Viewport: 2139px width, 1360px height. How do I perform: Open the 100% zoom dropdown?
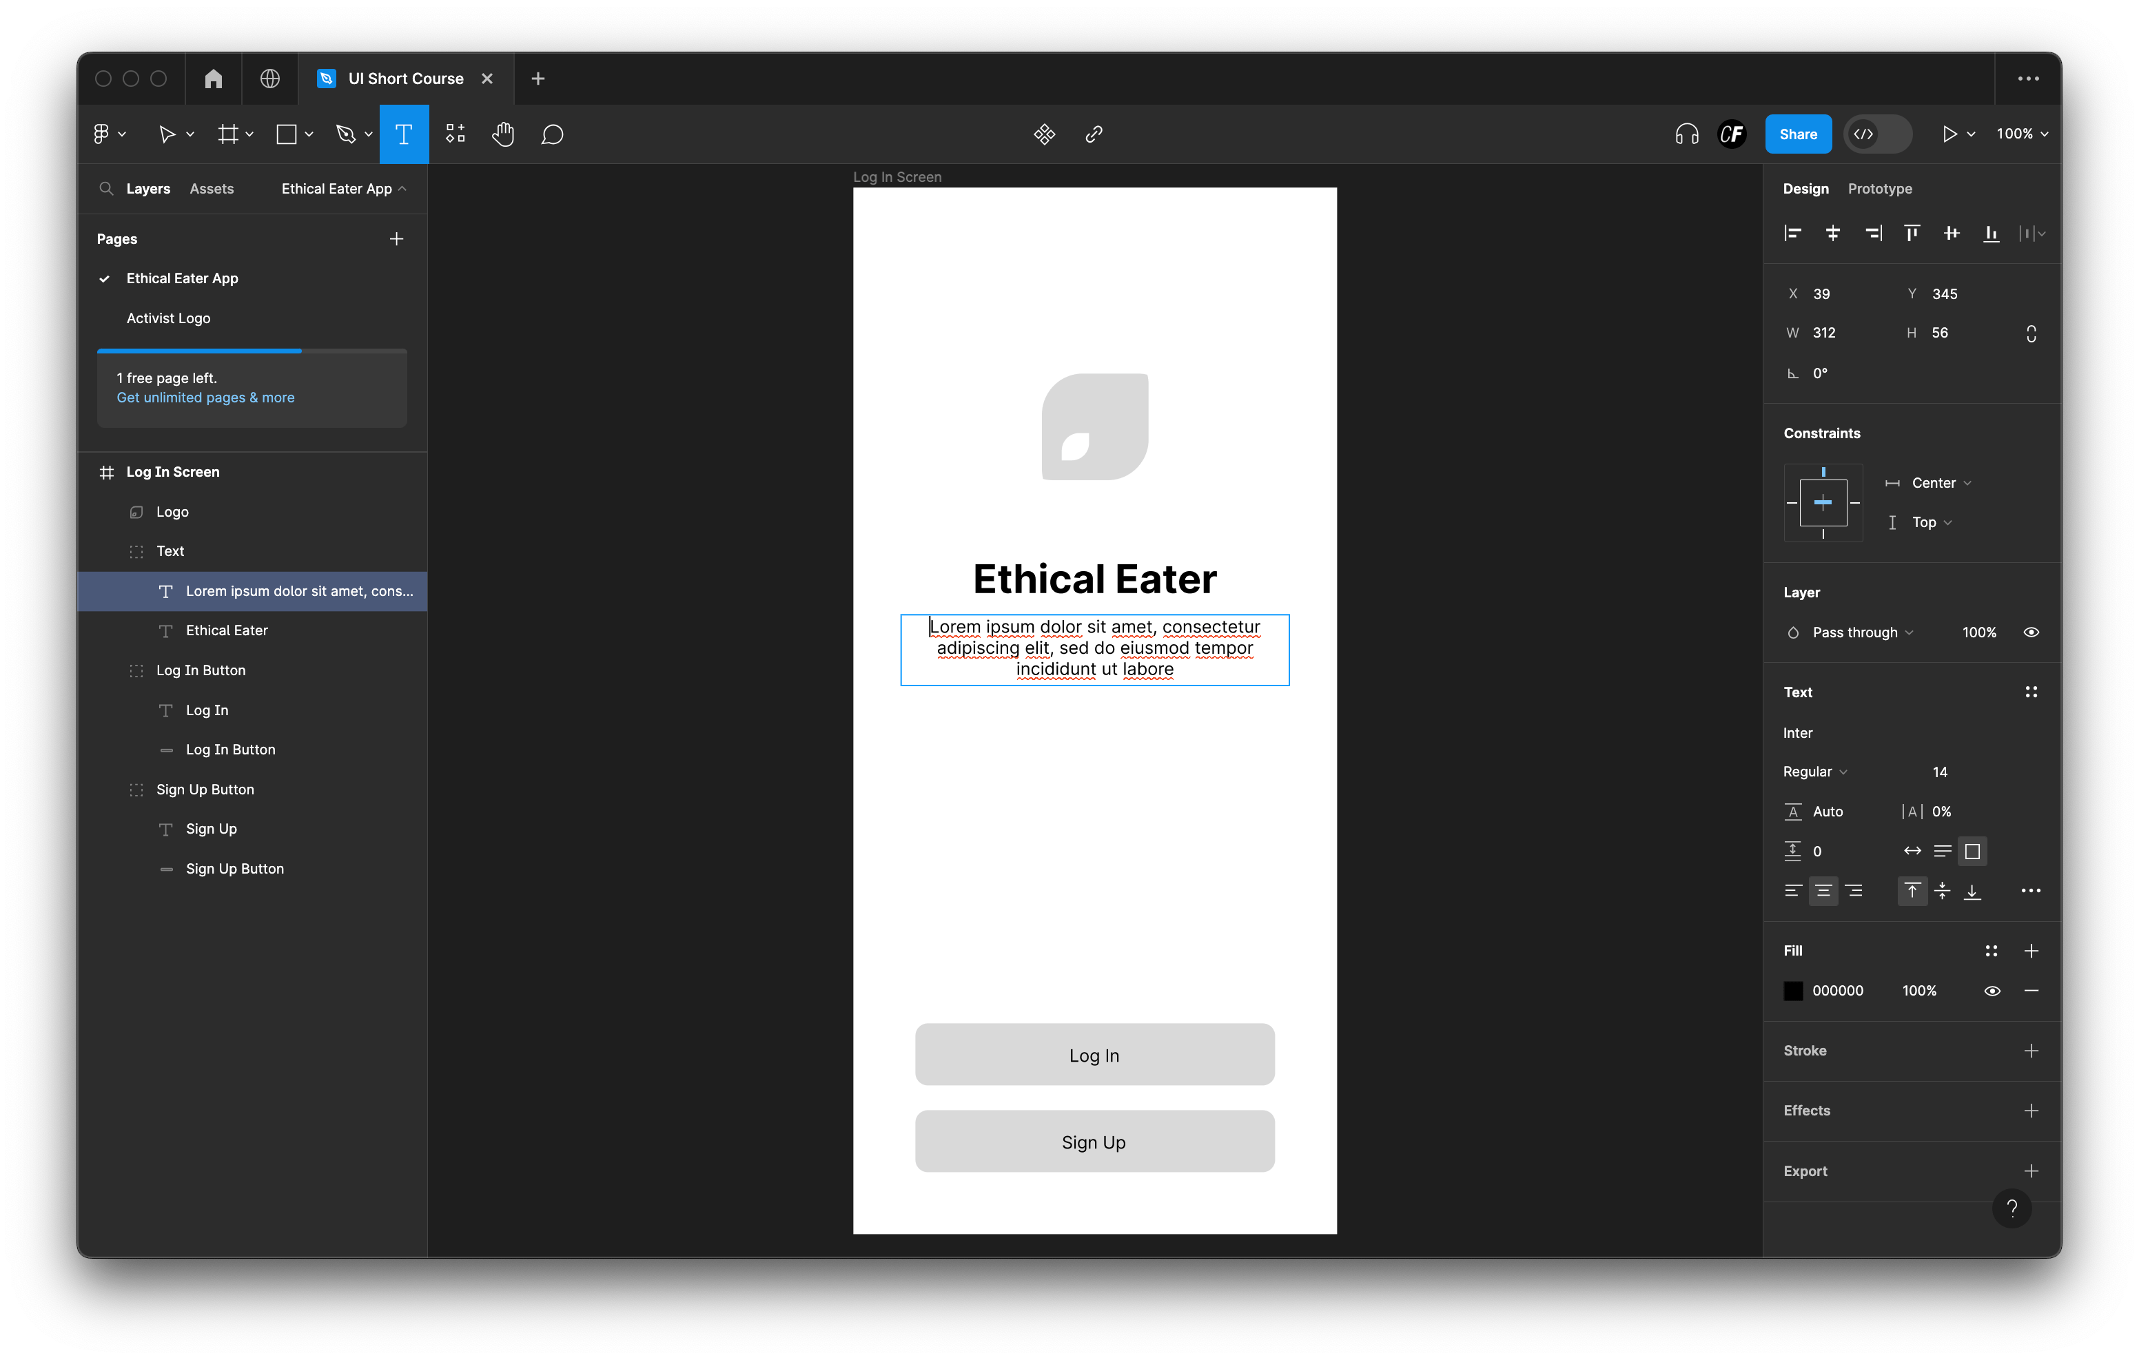2022,134
